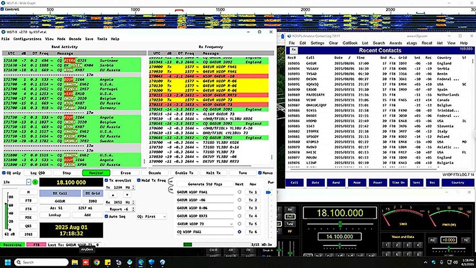Select the Next radio for Tx 1 message
The height and width of the screenshot is (268, 476).
click(239, 193)
